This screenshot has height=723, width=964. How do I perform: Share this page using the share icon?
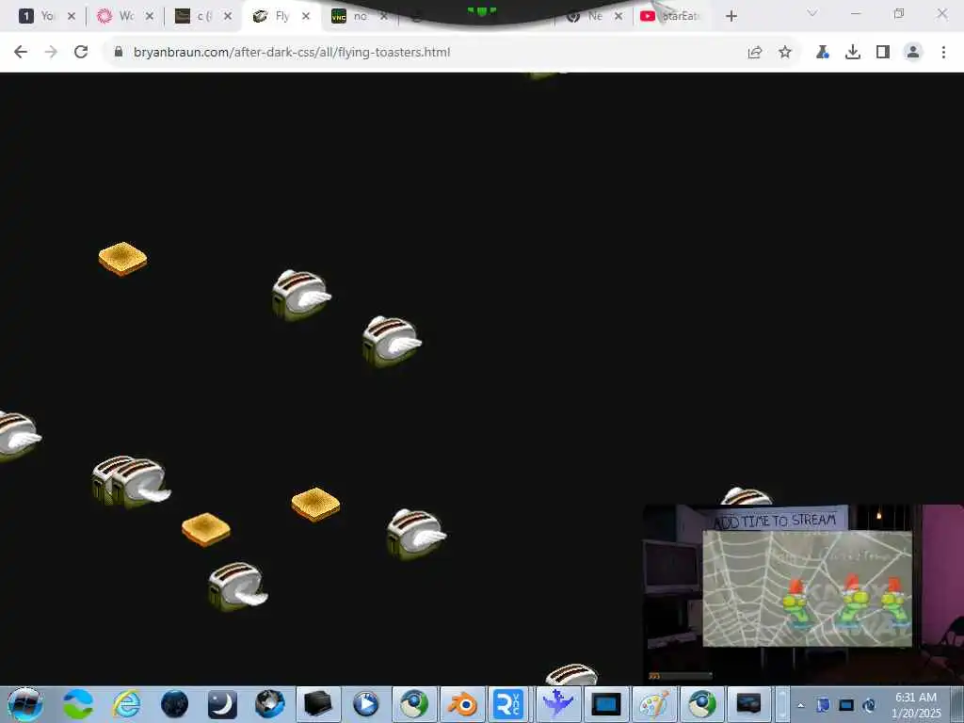point(755,53)
